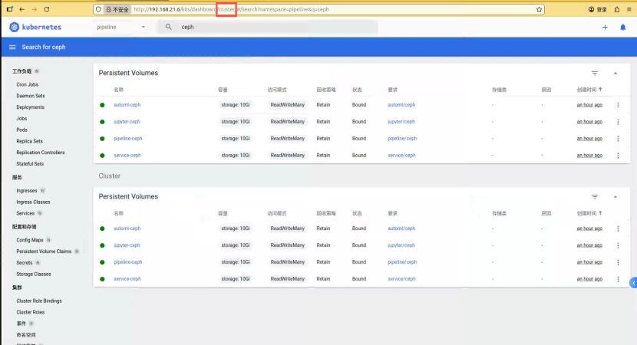Reload the browser page
This screenshot has height=345, width=637.
tap(47, 9)
